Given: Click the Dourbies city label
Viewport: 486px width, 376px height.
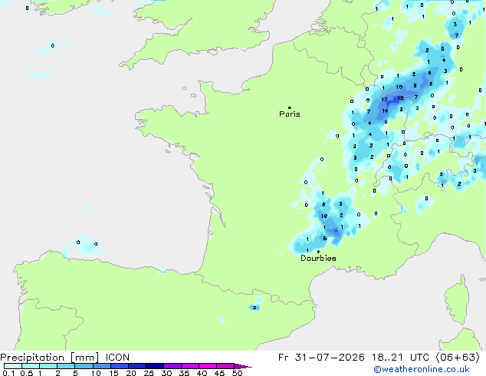Looking at the screenshot, I should click(x=318, y=258).
